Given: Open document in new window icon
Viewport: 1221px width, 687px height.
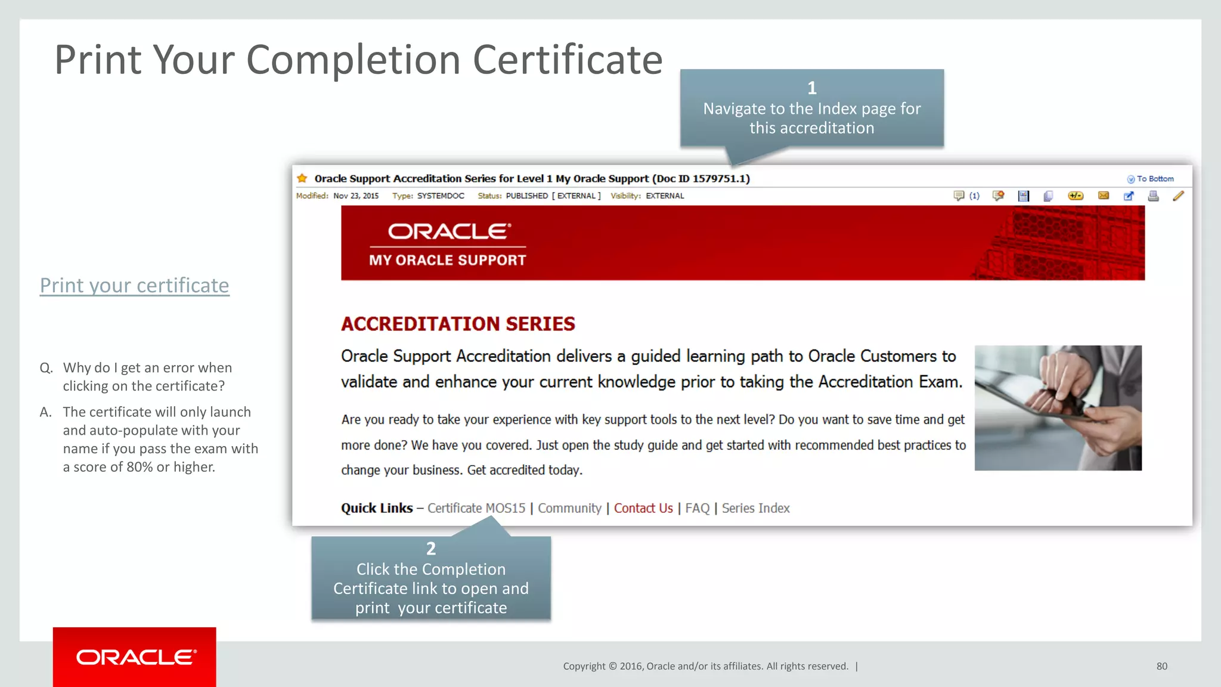Looking at the screenshot, I should pyautogui.click(x=1129, y=196).
